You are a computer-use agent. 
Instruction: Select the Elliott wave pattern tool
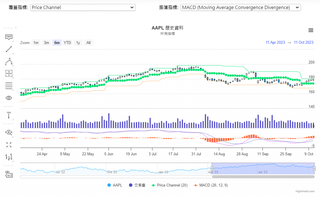[x=9, y=61]
